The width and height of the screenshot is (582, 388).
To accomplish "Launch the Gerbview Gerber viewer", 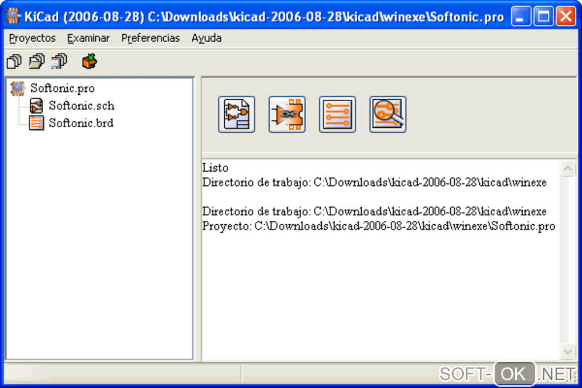I will pos(388,114).
